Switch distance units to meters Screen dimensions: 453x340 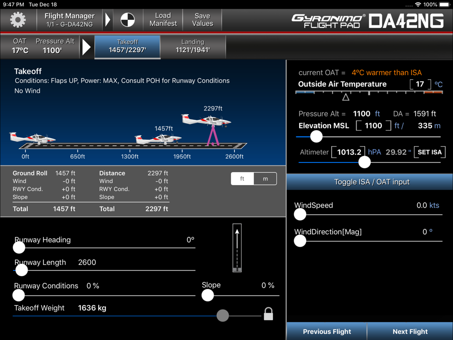266,179
